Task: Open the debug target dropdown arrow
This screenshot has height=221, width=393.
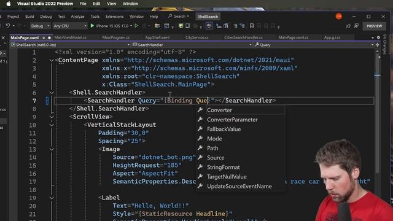Action: point(131,26)
